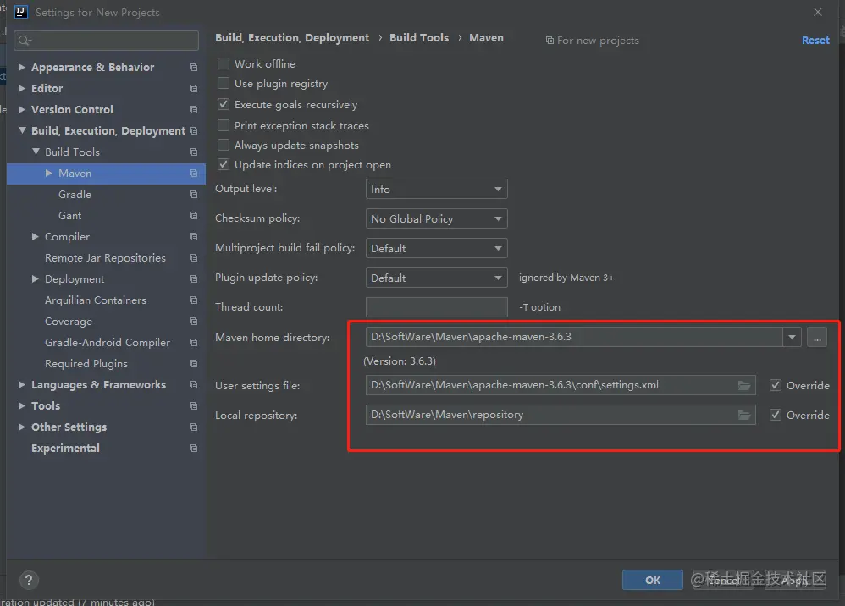Viewport: 845px width, 606px height.
Task: Click project-level icon beside Gant
Action: tap(193, 216)
